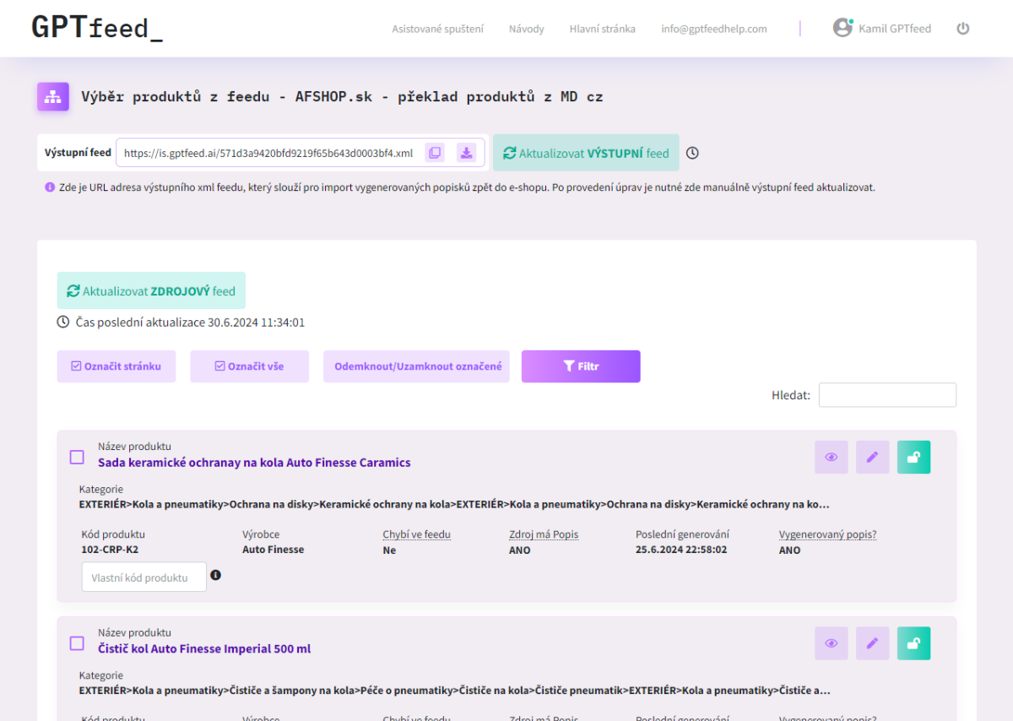Copy output feed URL with copy icon
This screenshot has width=1013, height=721.
[x=435, y=153]
